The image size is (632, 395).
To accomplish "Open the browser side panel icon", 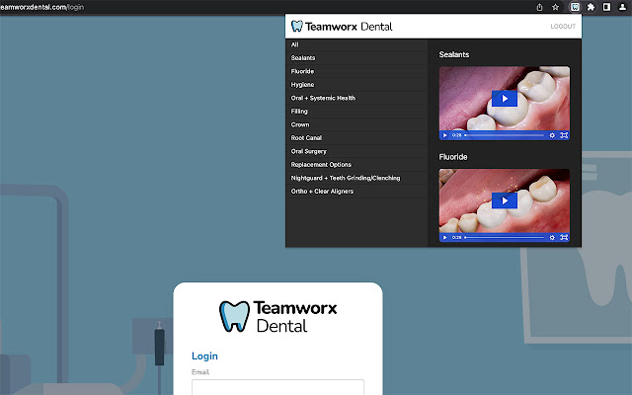I will coord(606,7).
